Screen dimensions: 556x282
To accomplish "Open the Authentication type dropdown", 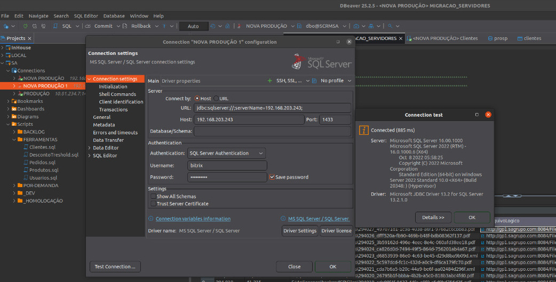I will [227, 153].
